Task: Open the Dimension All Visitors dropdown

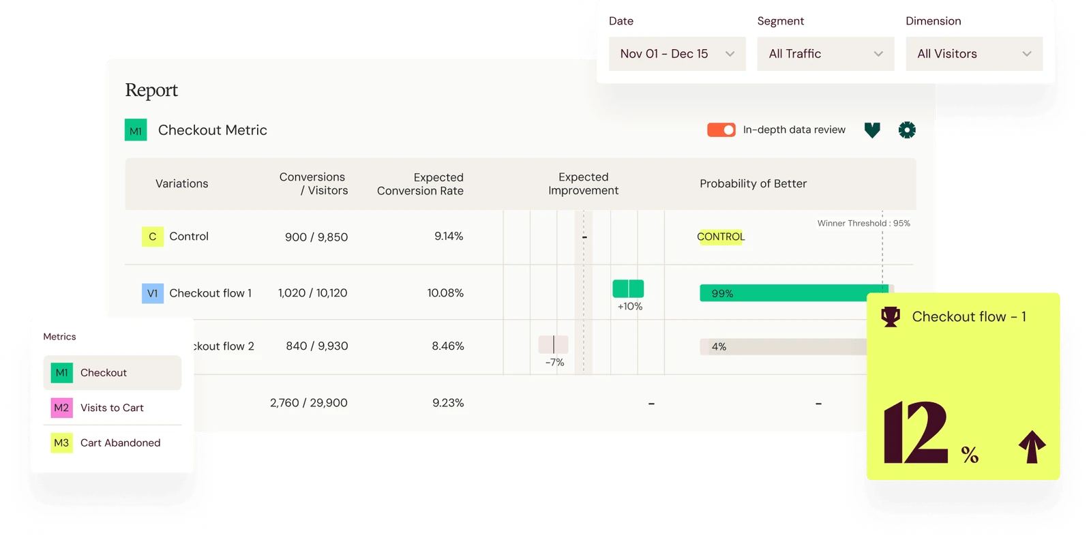Action: tap(974, 54)
